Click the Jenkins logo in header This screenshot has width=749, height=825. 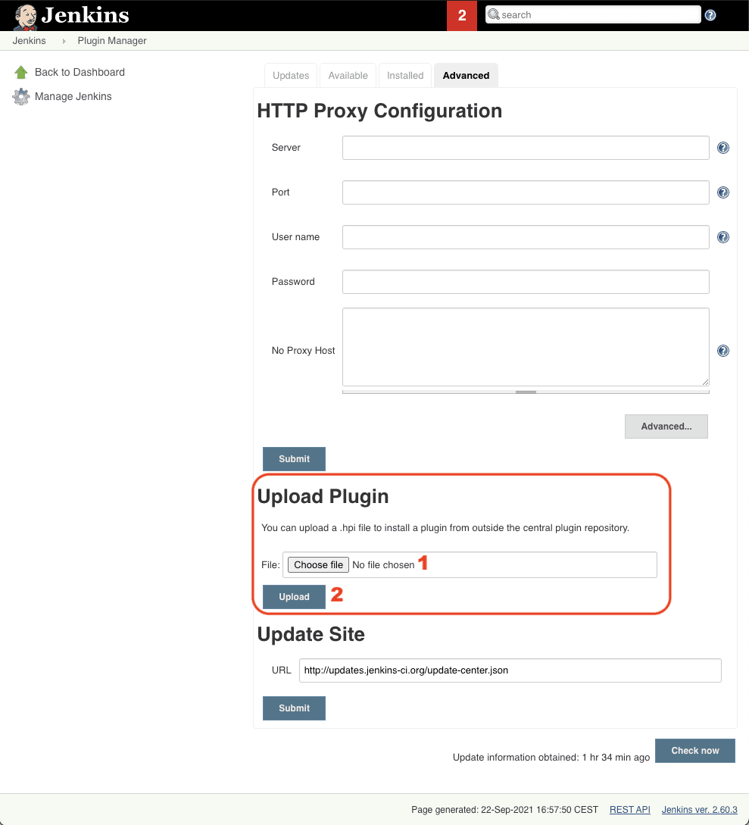(72, 15)
